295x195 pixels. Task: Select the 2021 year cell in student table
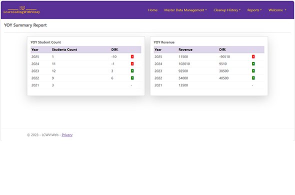point(35,85)
